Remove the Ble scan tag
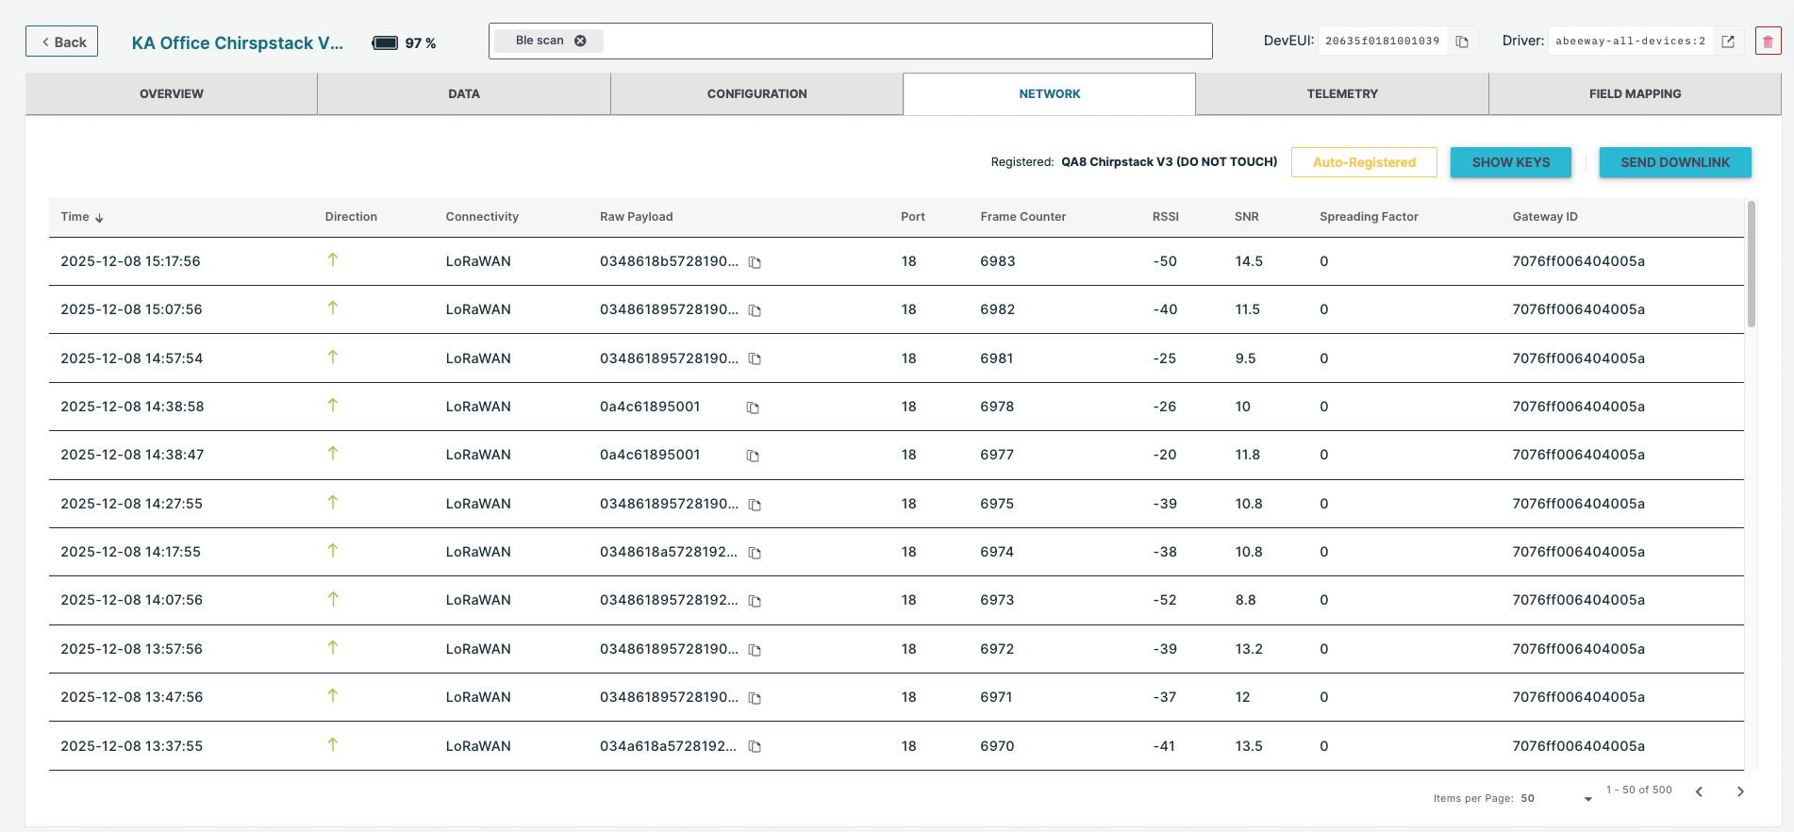The width and height of the screenshot is (1794, 832). [x=581, y=41]
